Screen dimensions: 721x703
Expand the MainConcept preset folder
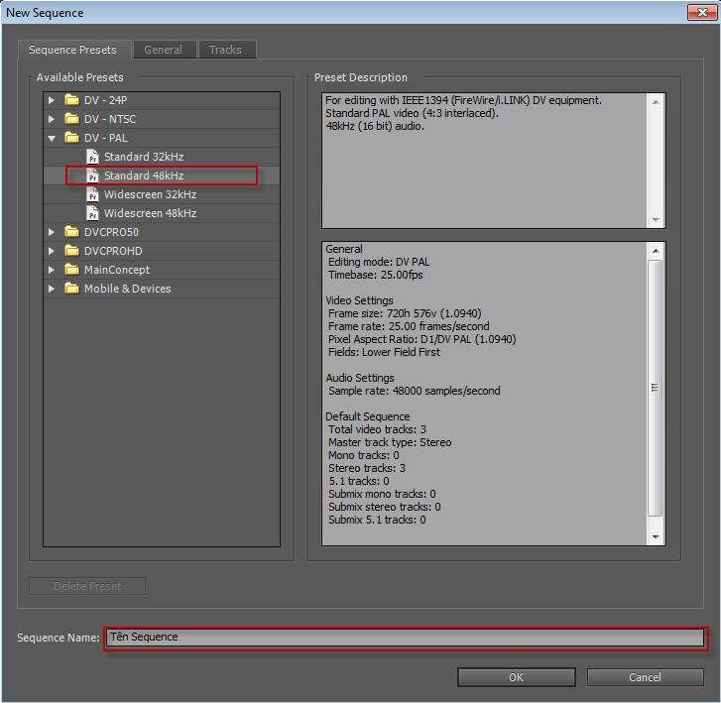(x=52, y=270)
